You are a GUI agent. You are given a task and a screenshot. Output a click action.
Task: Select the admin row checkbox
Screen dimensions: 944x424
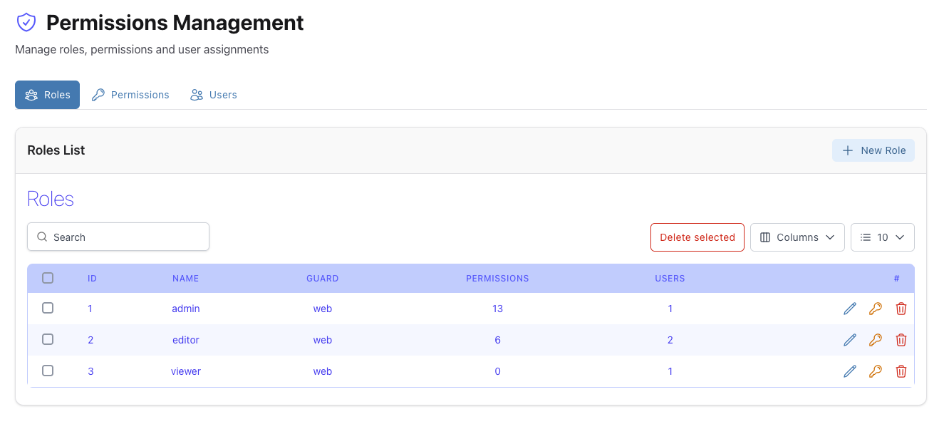tap(48, 308)
